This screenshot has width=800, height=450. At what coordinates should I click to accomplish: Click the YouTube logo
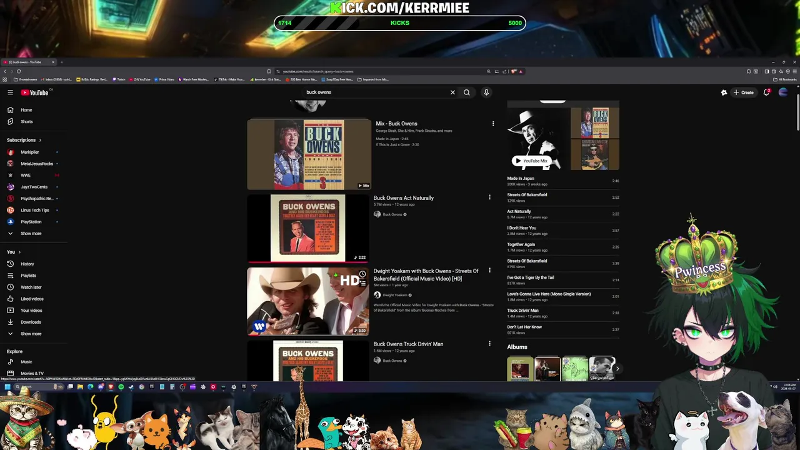pyautogui.click(x=34, y=92)
